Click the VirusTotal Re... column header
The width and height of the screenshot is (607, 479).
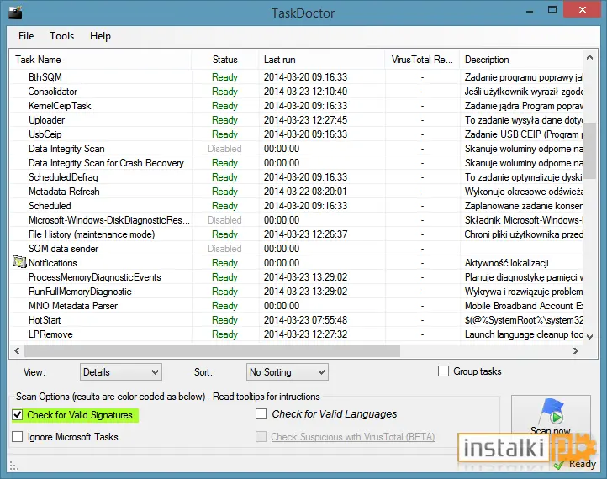[x=422, y=60]
